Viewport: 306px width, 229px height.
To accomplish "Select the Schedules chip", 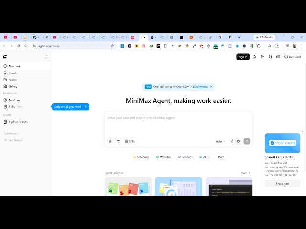I will pyautogui.click(x=141, y=157).
